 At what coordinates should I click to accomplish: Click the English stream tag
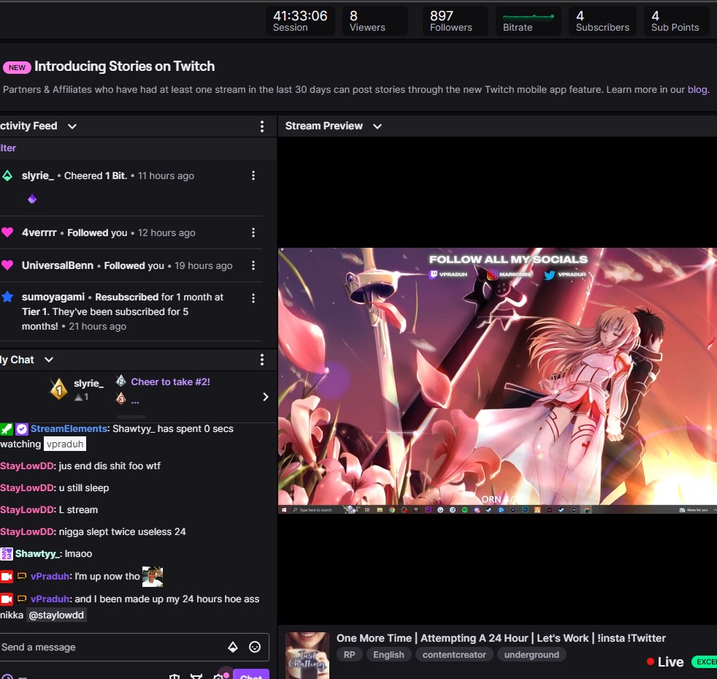(x=388, y=655)
